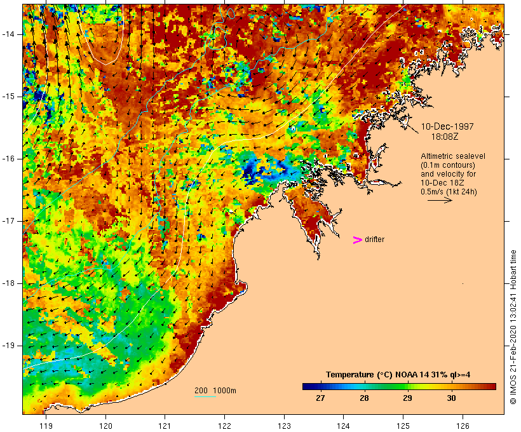Click the 'drifter' legend label
The height and width of the screenshot is (432, 521).
click(374, 240)
